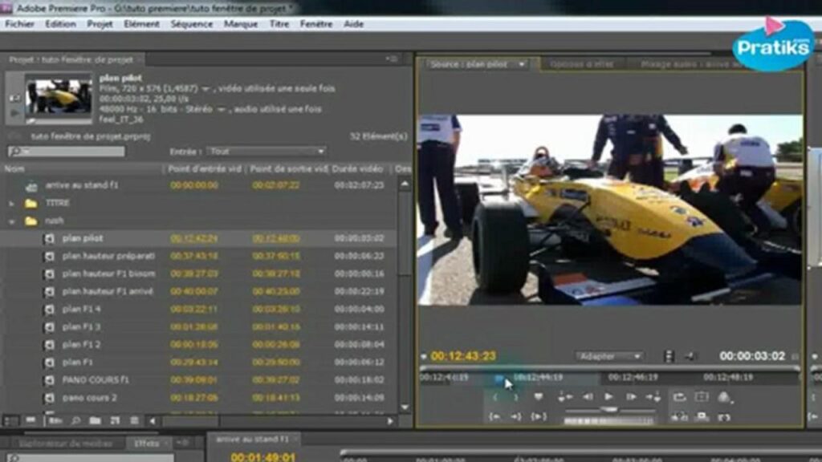This screenshot has width=822, height=462.
Task: Toggle safe margins in Source monitor
Action: [x=702, y=397]
